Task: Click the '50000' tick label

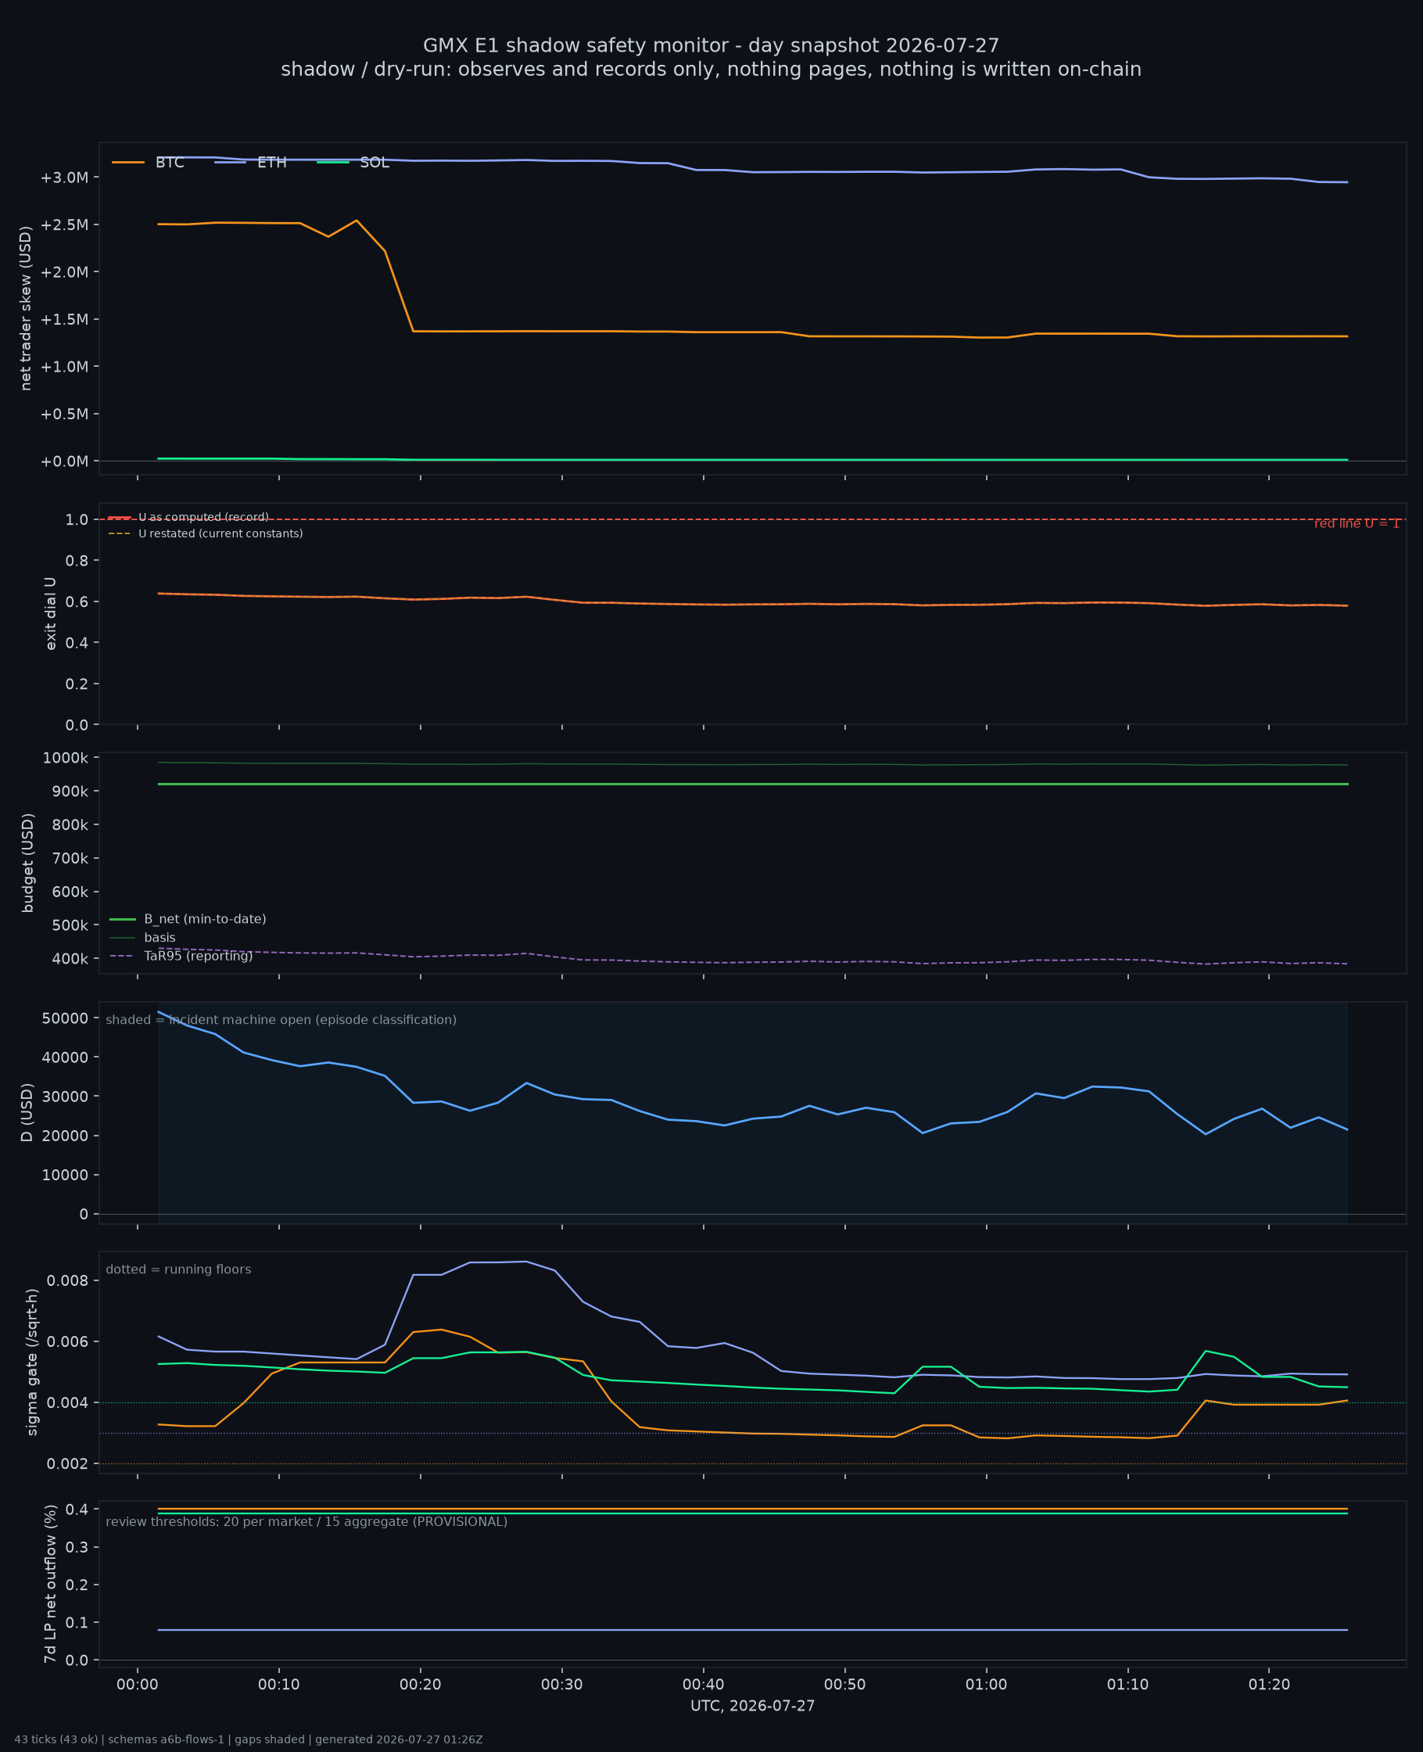Action: point(65,1018)
